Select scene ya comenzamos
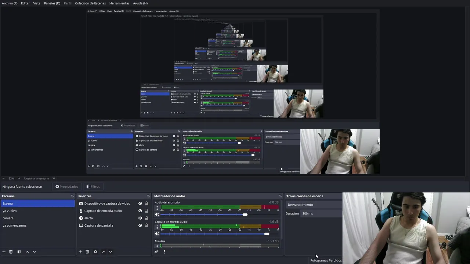 [x=37, y=225]
